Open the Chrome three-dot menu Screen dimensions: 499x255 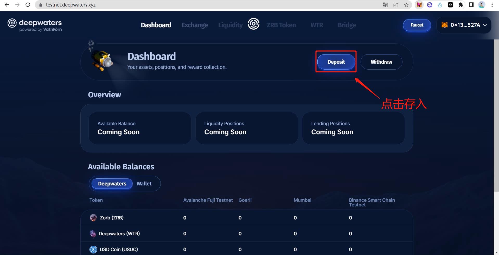click(492, 5)
